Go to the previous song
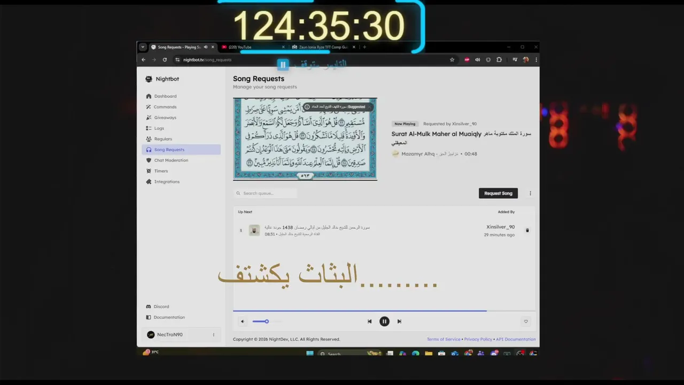 point(369,321)
